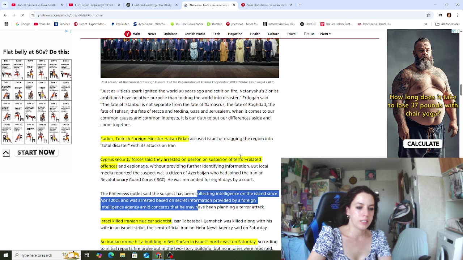Go back to the previous page
Screen dimensions: 463x260
(5, 15)
